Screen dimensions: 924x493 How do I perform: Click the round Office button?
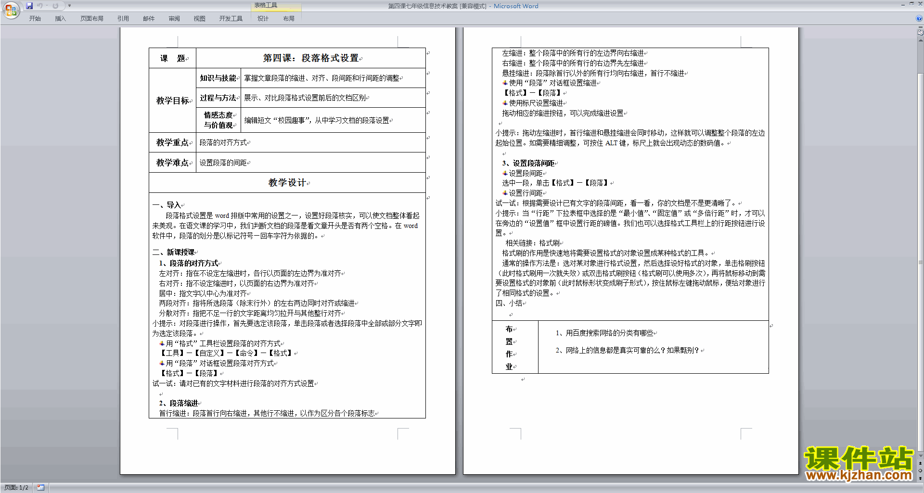click(x=11, y=10)
